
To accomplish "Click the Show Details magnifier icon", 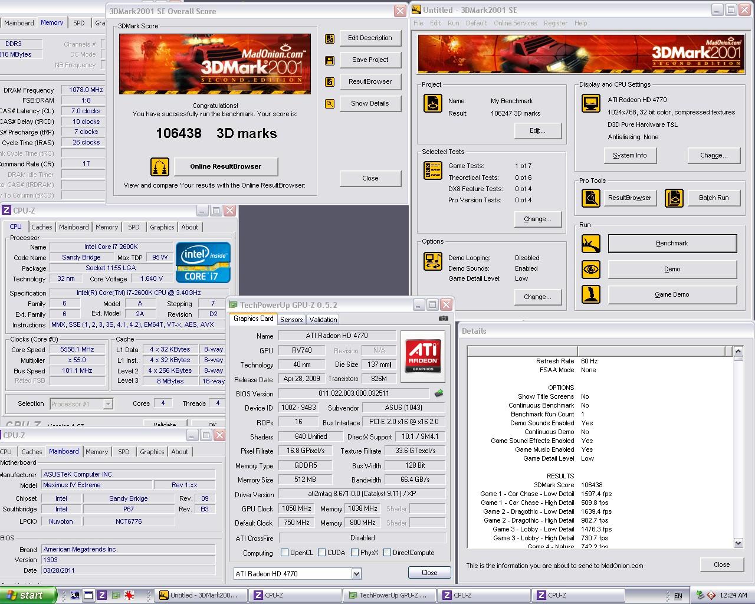I will pyautogui.click(x=330, y=104).
